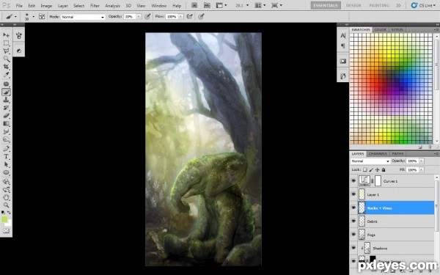Image resolution: width=440 pixels, height=275 pixels.
Task: Select the History Brush tool
Action: click(x=6, y=108)
